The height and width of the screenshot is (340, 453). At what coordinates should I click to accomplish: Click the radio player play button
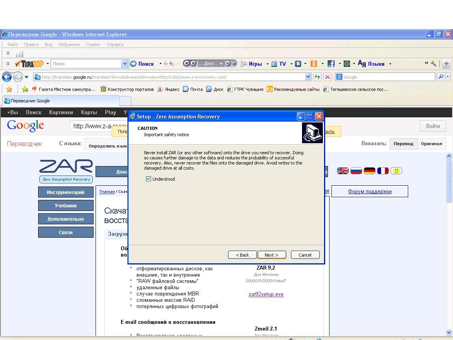pos(193,63)
